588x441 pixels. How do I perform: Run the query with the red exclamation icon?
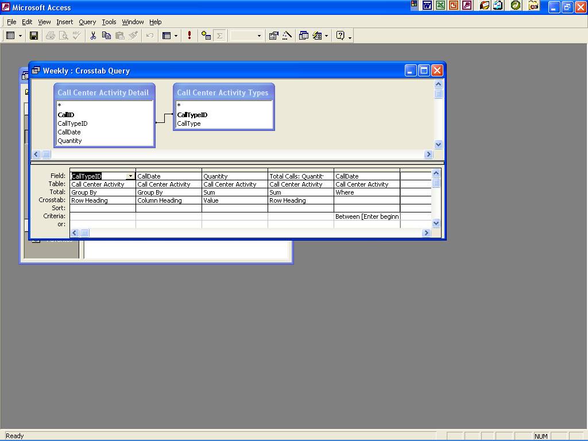pyautogui.click(x=189, y=36)
